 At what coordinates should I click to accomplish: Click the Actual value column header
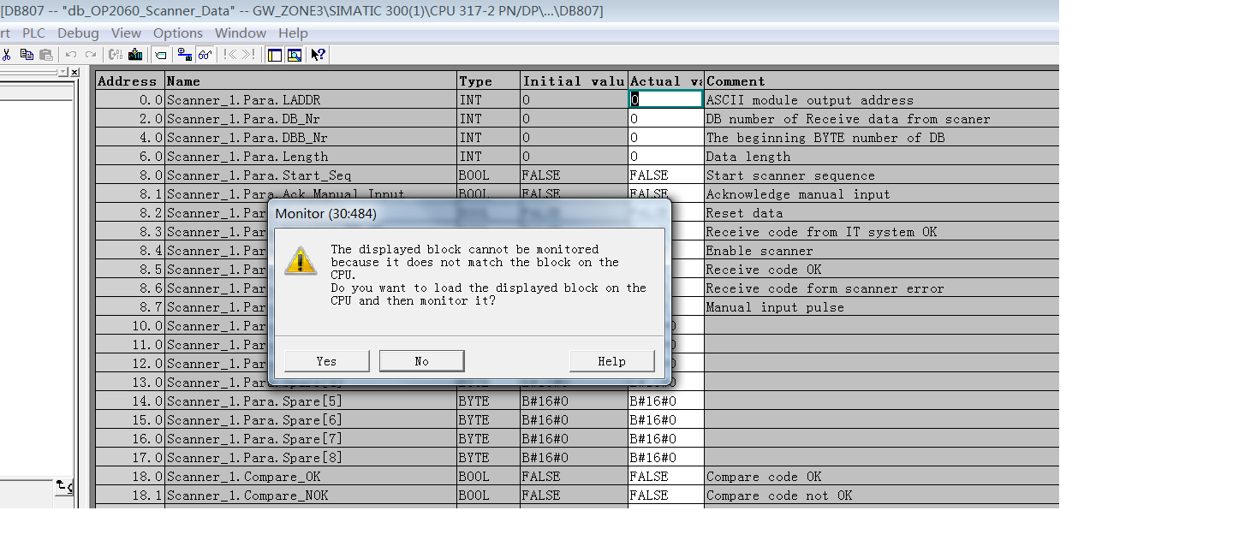click(x=666, y=81)
